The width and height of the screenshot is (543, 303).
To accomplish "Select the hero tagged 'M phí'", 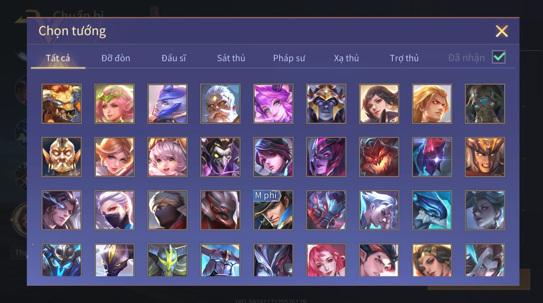I will point(273,210).
